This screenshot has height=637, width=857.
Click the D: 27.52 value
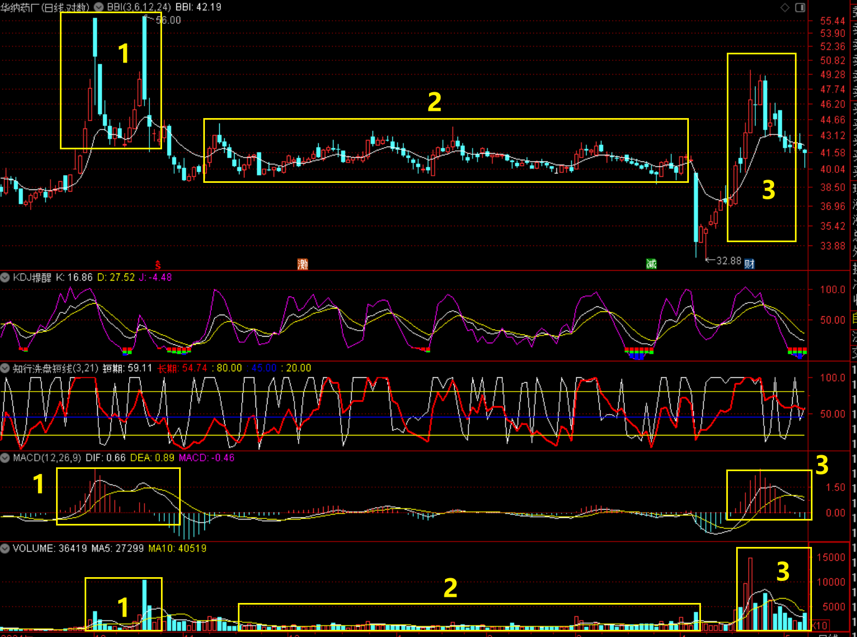(x=116, y=277)
